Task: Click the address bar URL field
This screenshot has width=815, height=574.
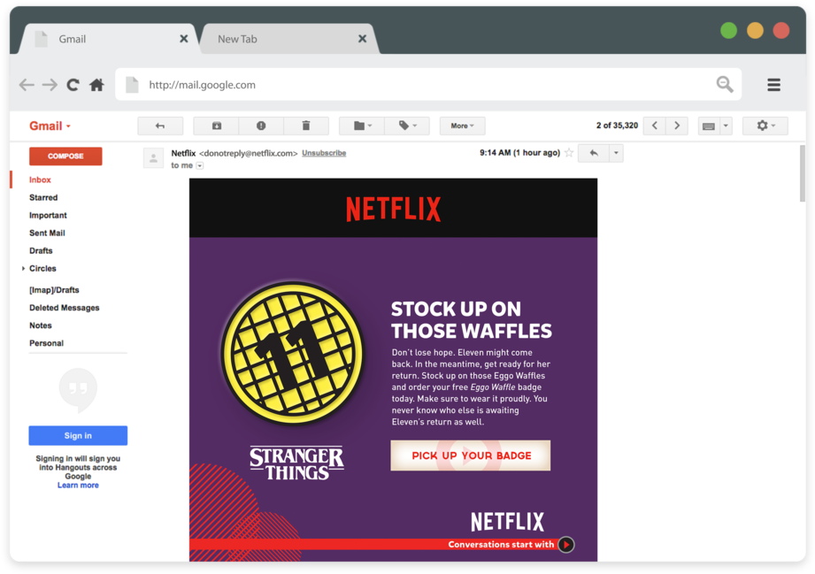Action: pos(428,85)
